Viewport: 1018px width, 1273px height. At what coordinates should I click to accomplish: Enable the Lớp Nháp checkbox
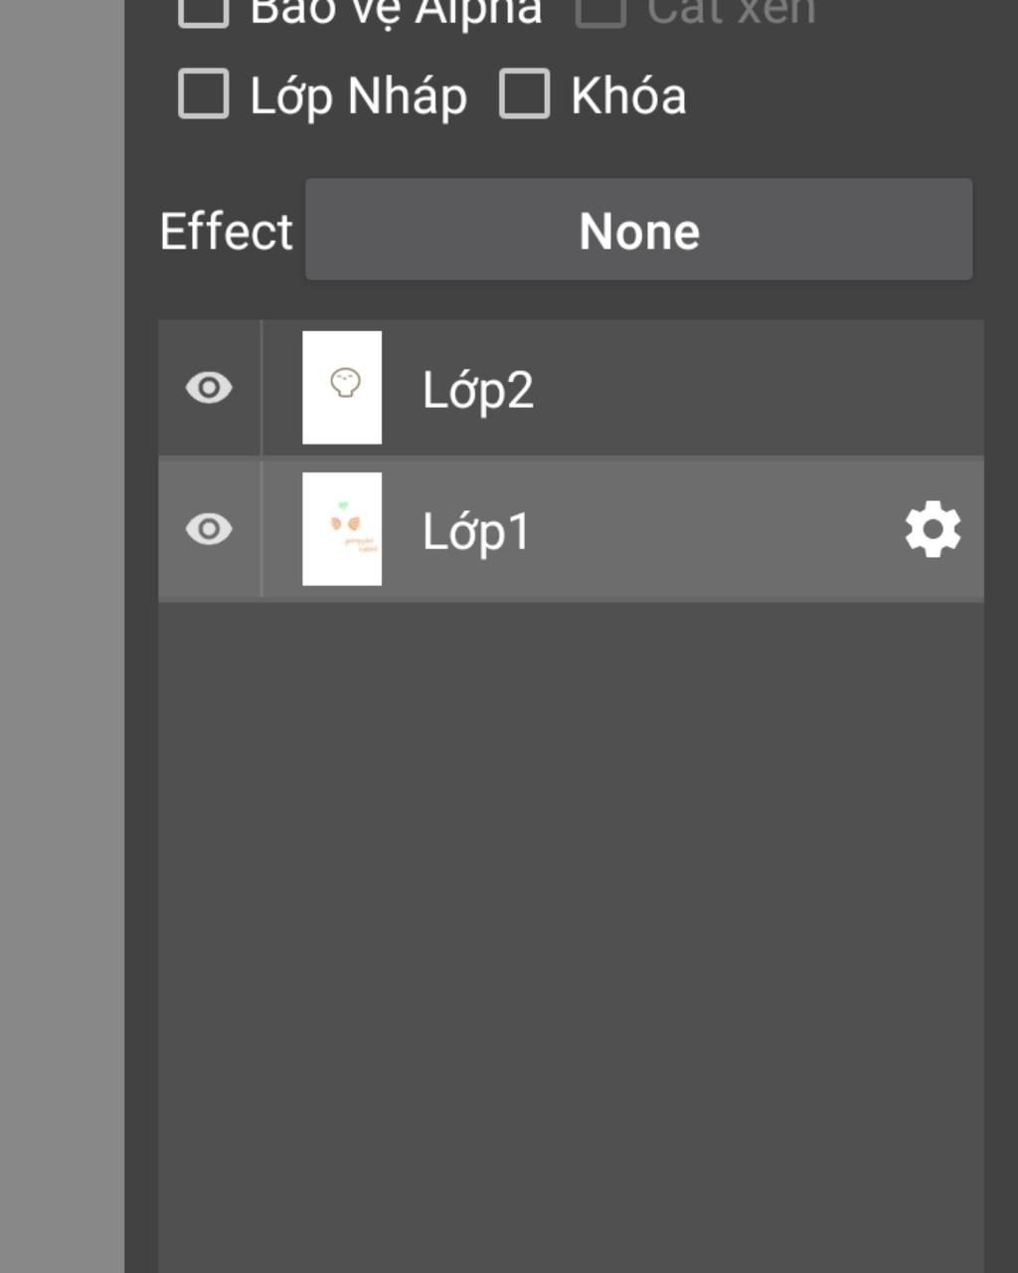click(204, 94)
